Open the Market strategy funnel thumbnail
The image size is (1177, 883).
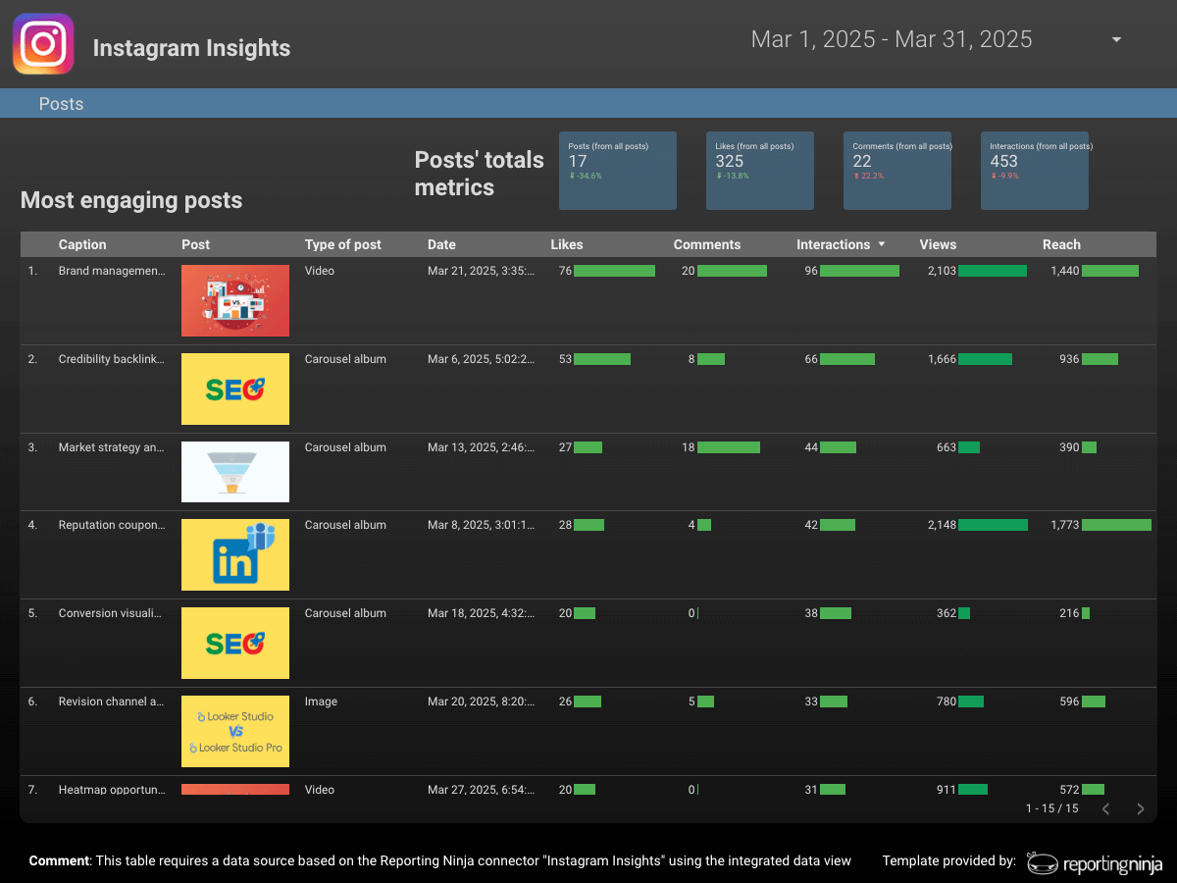(235, 472)
